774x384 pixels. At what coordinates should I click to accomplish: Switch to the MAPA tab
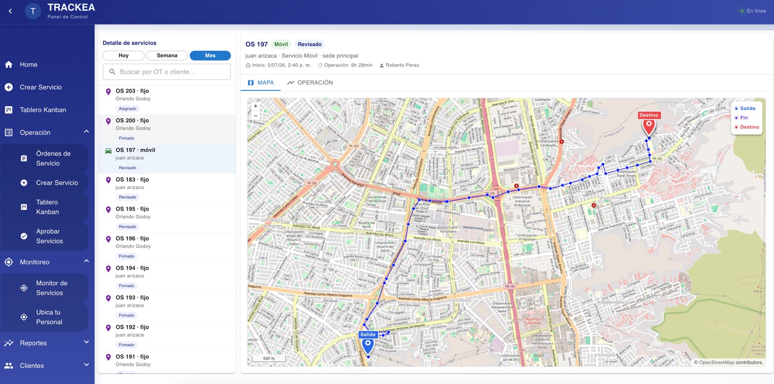coord(261,83)
